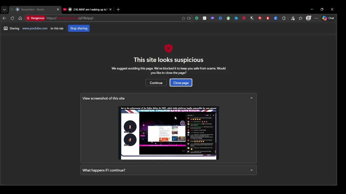Minimize the browser window

[312, 9]
